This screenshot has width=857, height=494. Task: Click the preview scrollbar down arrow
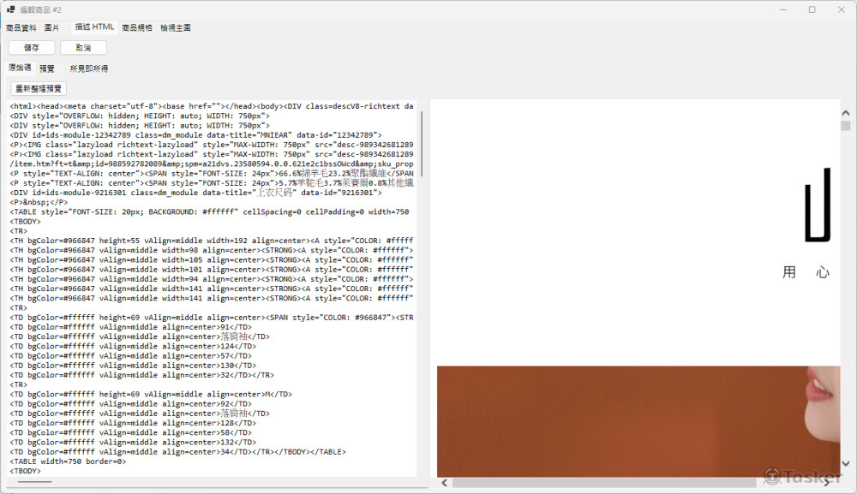pos(846,464)
